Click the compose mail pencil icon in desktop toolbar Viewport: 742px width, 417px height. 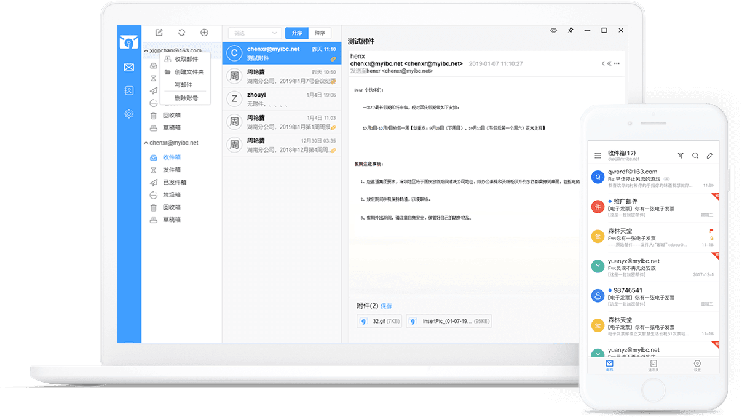point(159,33)
